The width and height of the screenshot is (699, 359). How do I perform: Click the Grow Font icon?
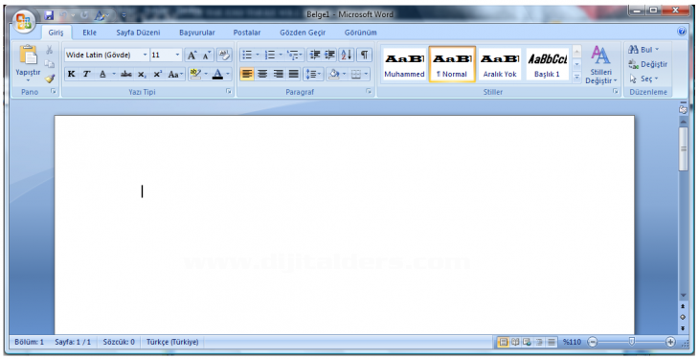[192, 55]
